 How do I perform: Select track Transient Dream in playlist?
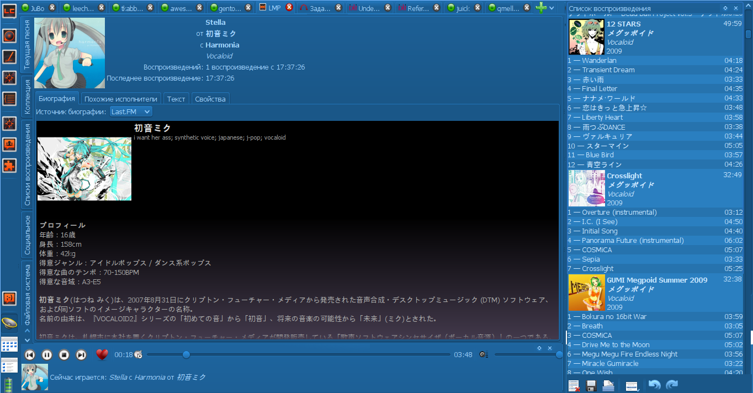[x=655, y=70]
